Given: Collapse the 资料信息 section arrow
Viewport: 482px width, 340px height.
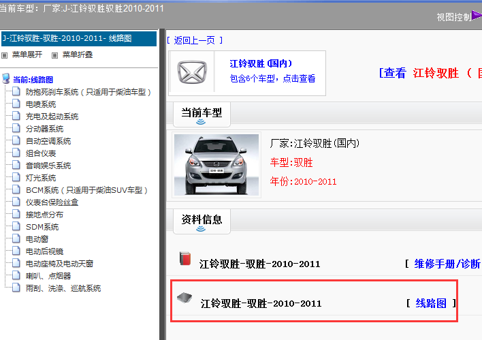Looking at the screenshot, I should [201, 229].
